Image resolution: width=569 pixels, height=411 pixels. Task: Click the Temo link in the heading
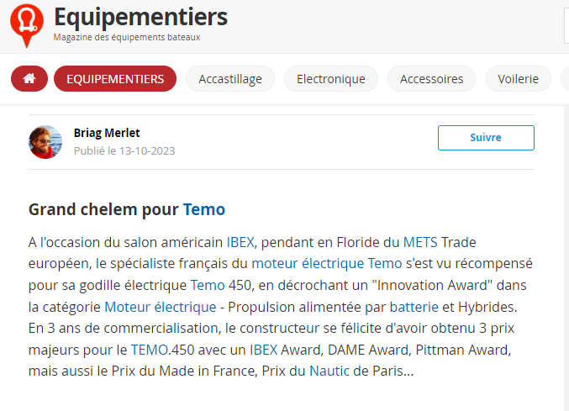(x=204, y=209)
